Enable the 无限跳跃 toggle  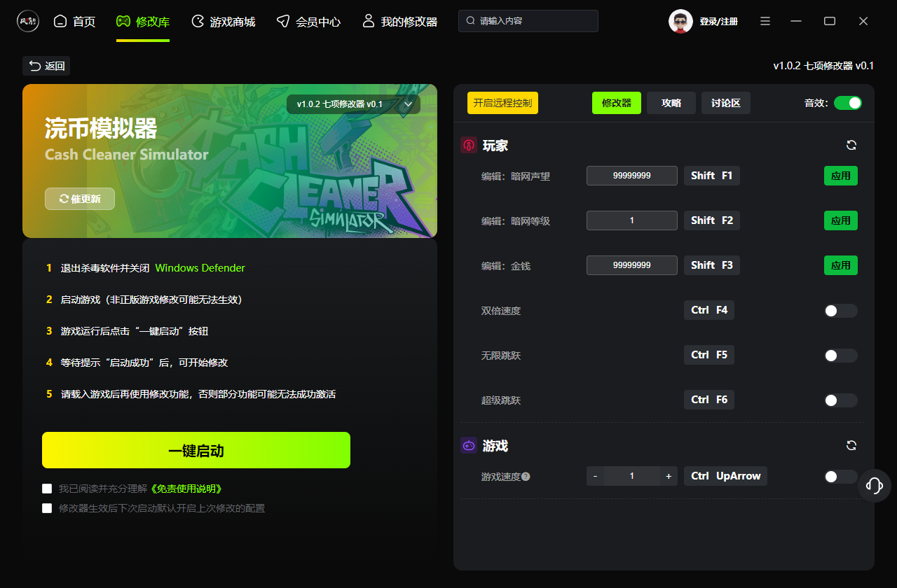point(841,356)
